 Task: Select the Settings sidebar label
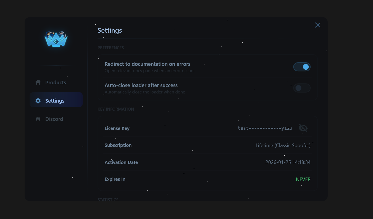pos(55,101)
